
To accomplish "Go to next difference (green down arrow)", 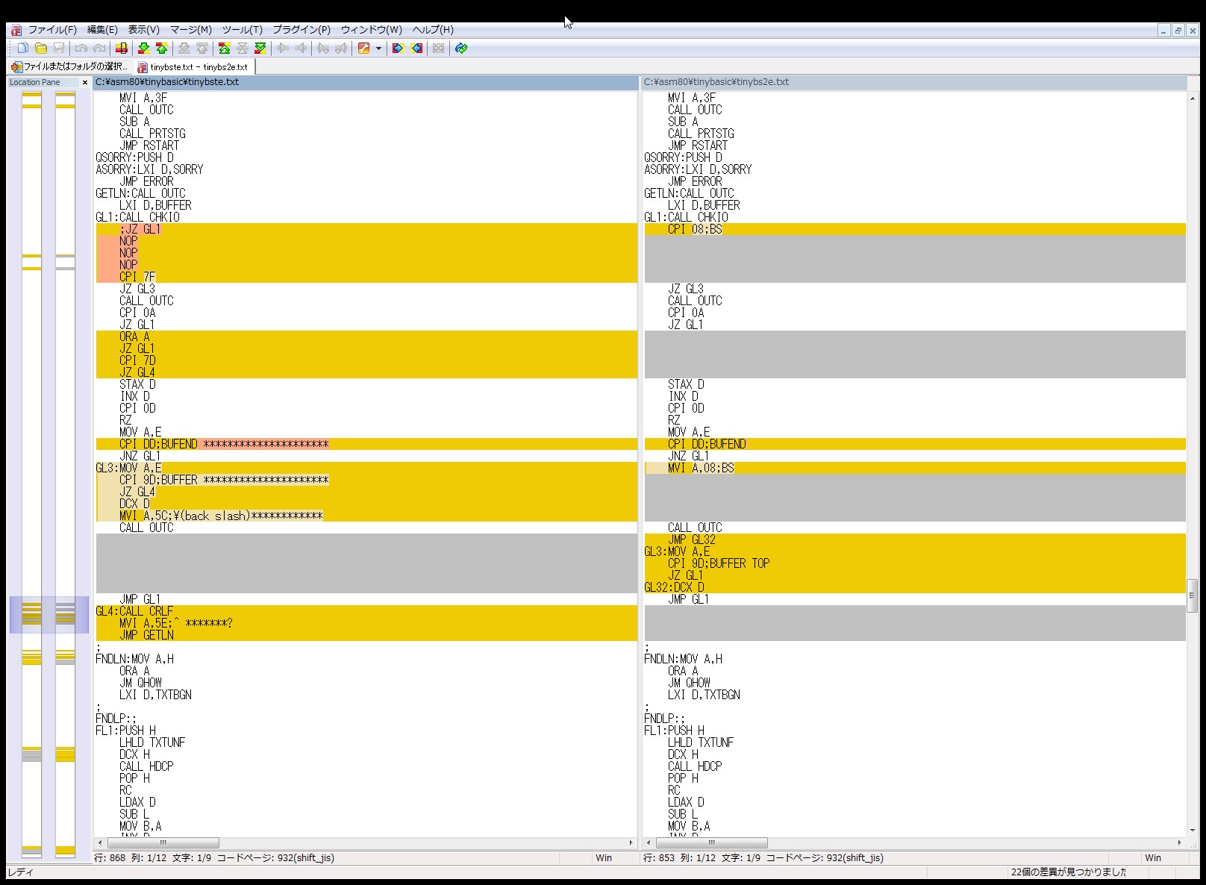I will 143,49.
